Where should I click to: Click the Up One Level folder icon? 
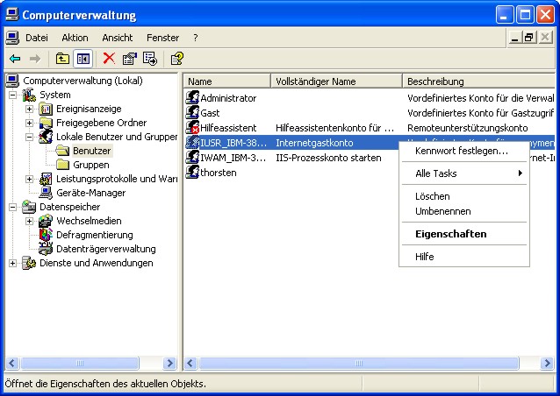[62, 59]
